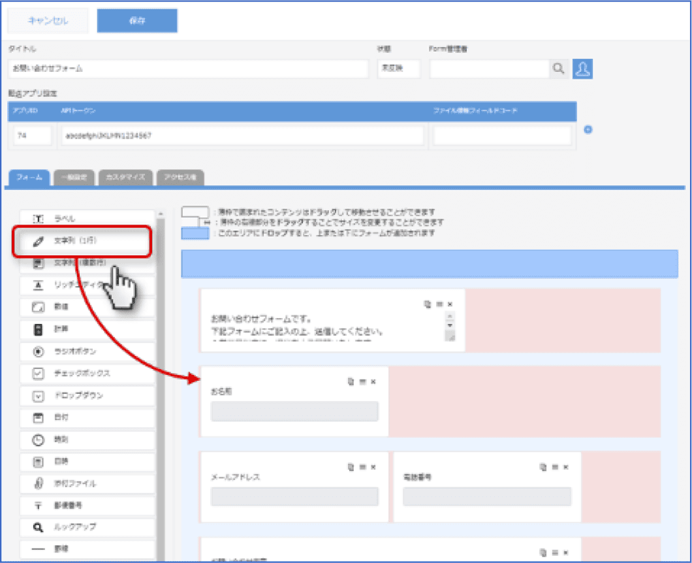Select the 日時 date-time field item
The height and width of the screenshot is (563, 692).
(x=87, y=462)
